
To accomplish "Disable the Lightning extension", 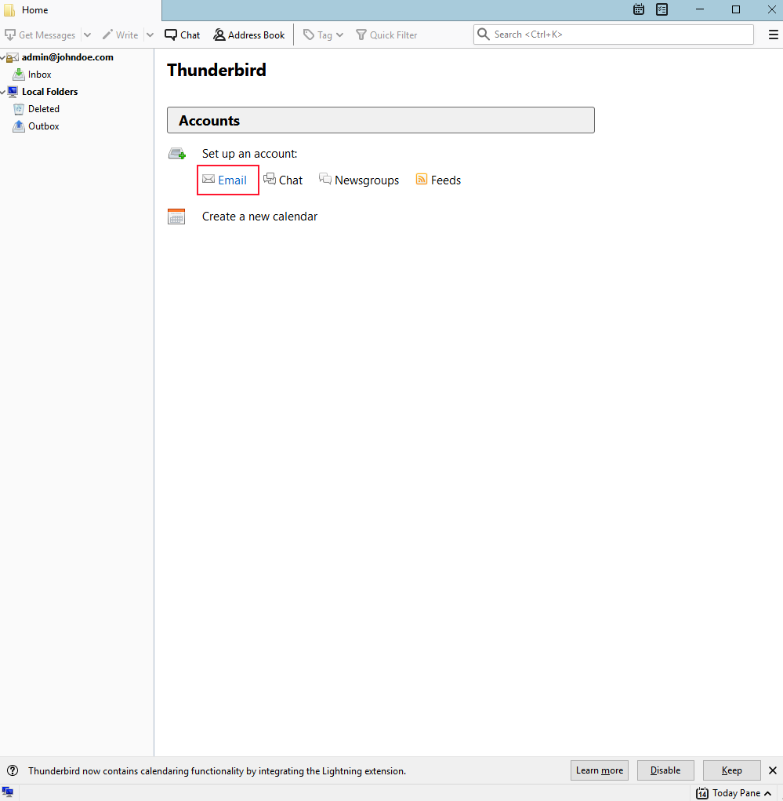I will (x=665, y=770).
